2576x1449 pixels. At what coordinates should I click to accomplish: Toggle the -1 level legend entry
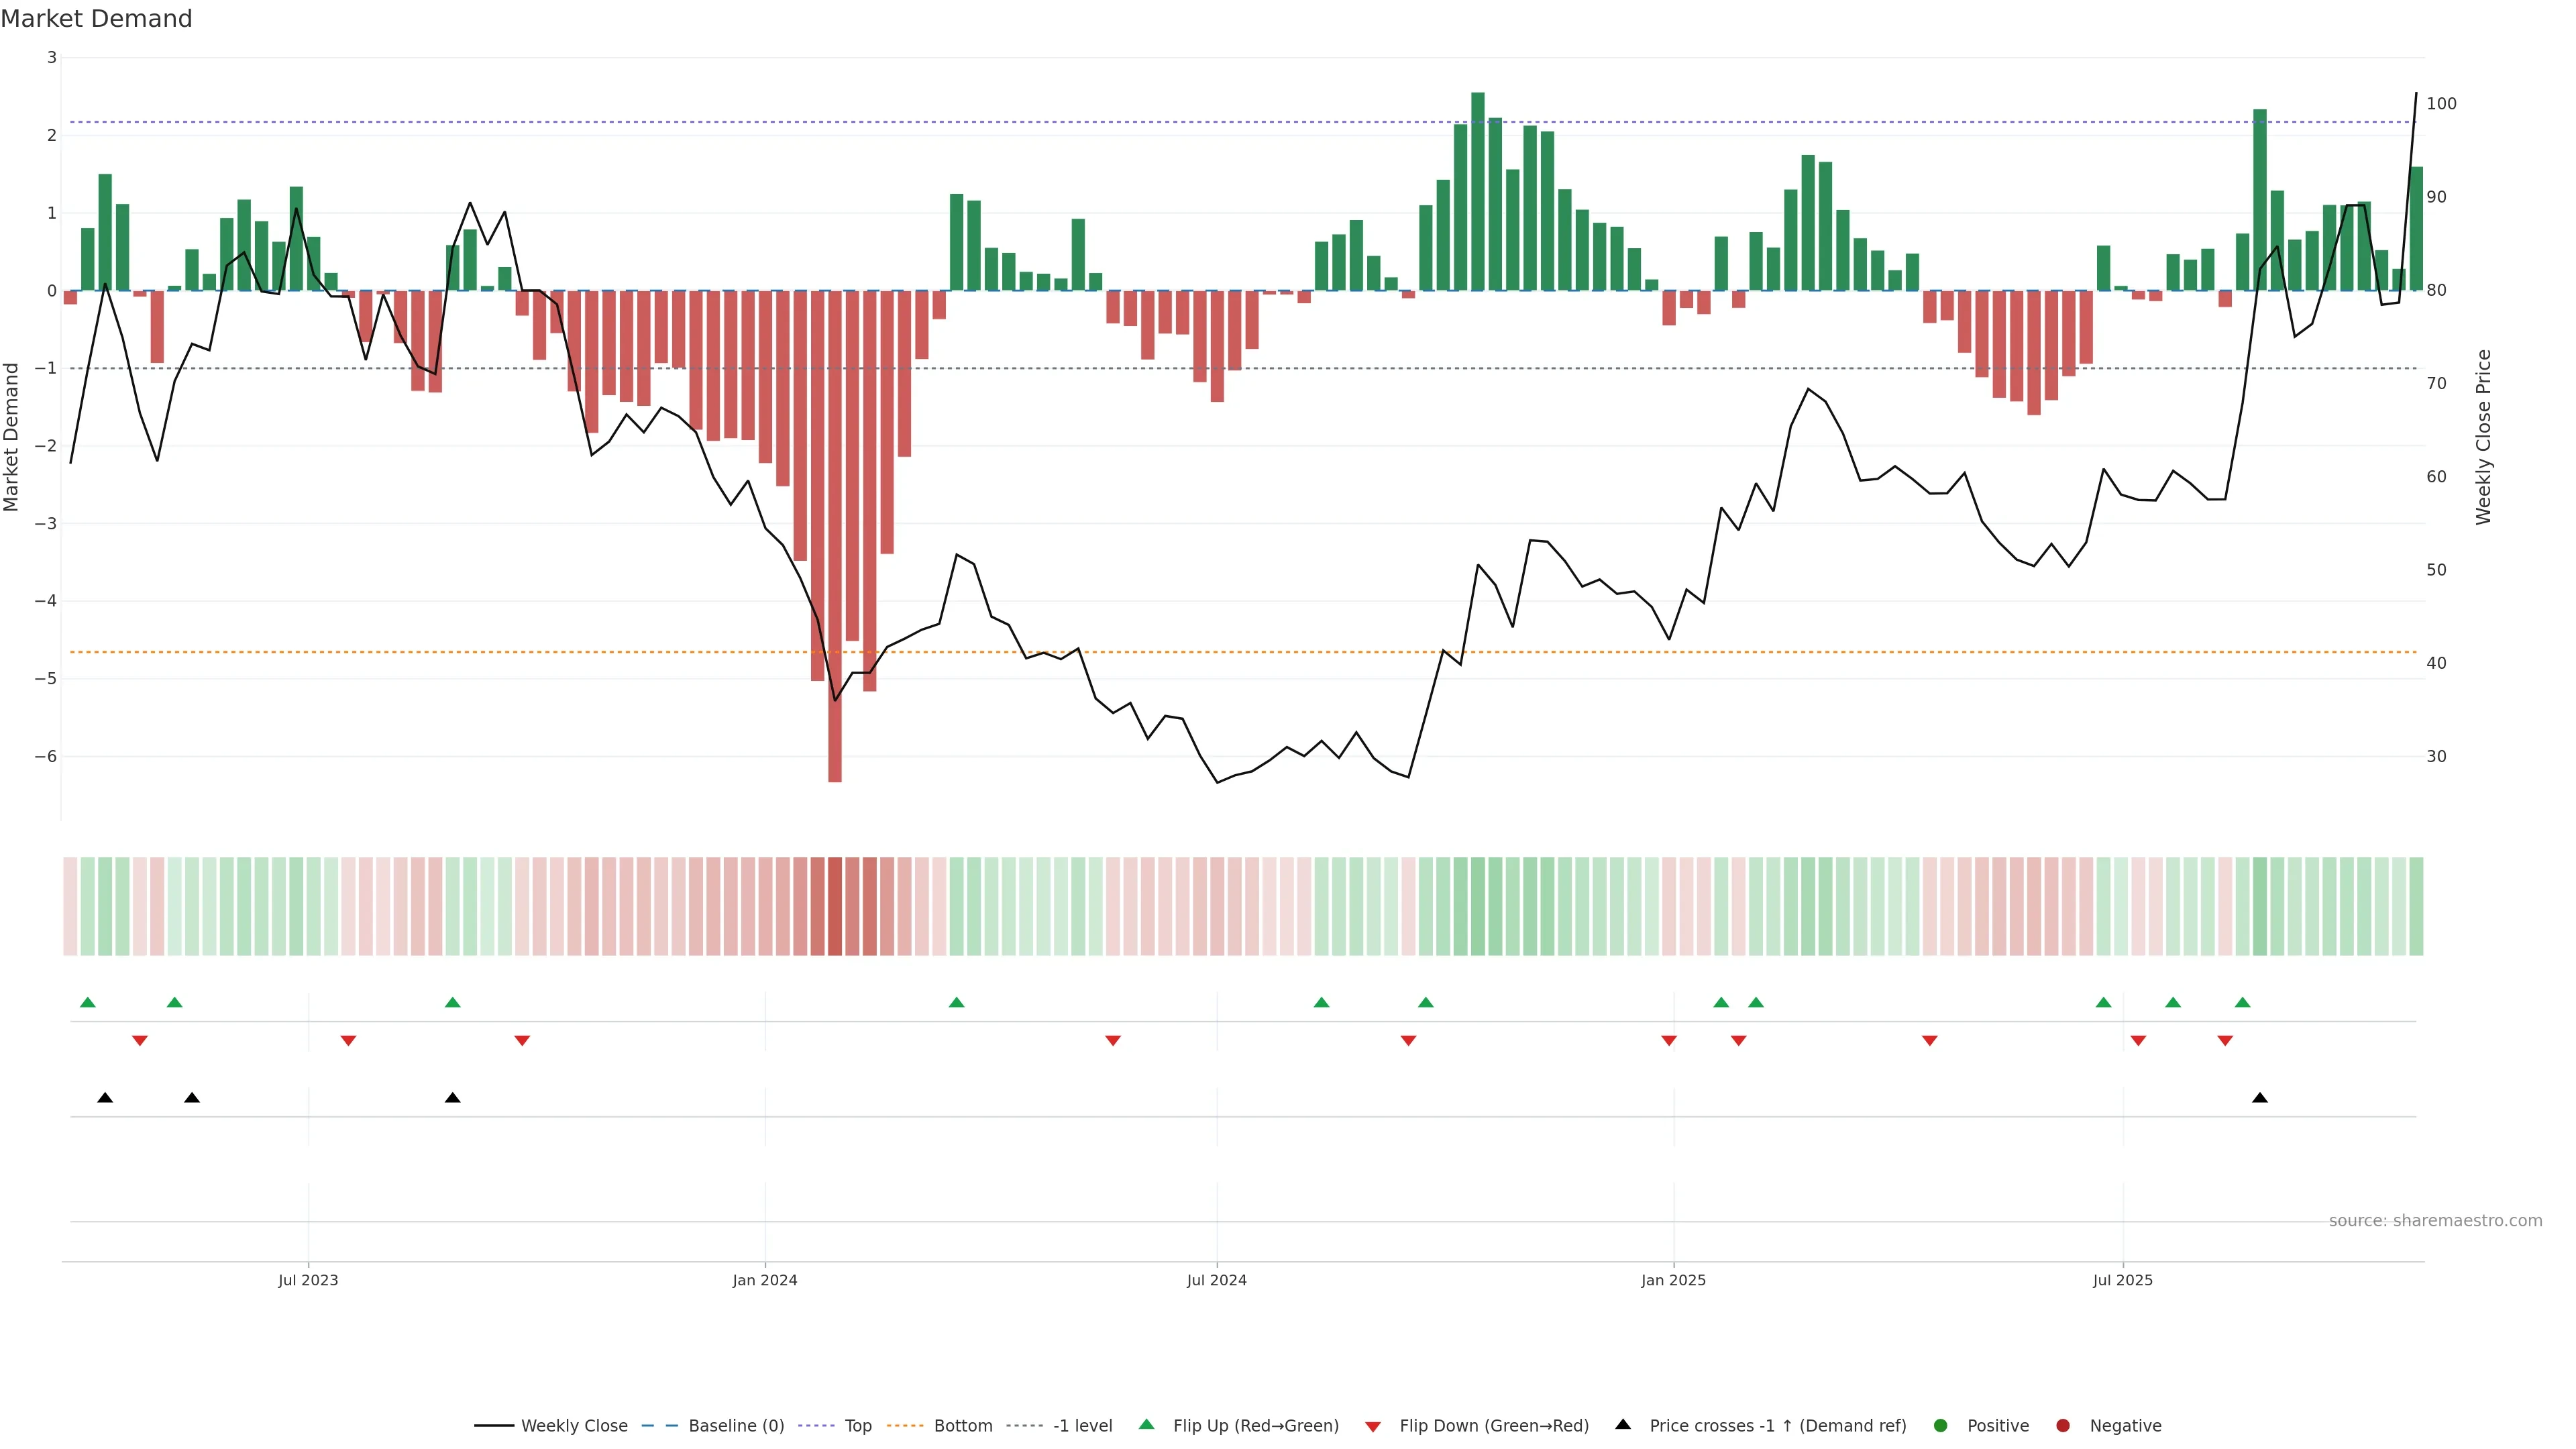(1082, 1425)
